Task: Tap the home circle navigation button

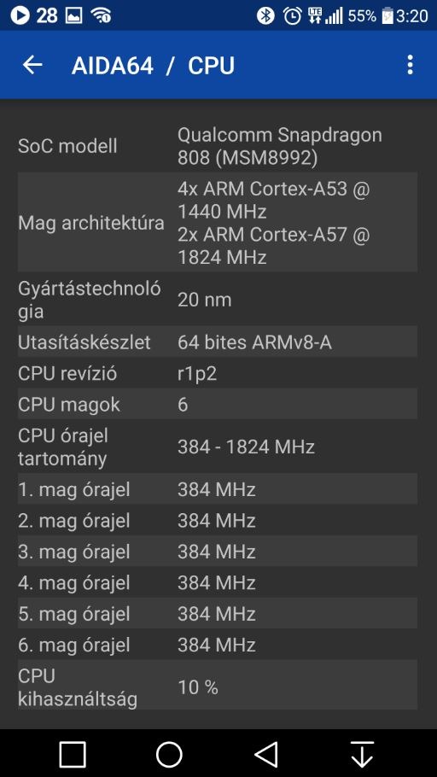Action: point(169,755)
